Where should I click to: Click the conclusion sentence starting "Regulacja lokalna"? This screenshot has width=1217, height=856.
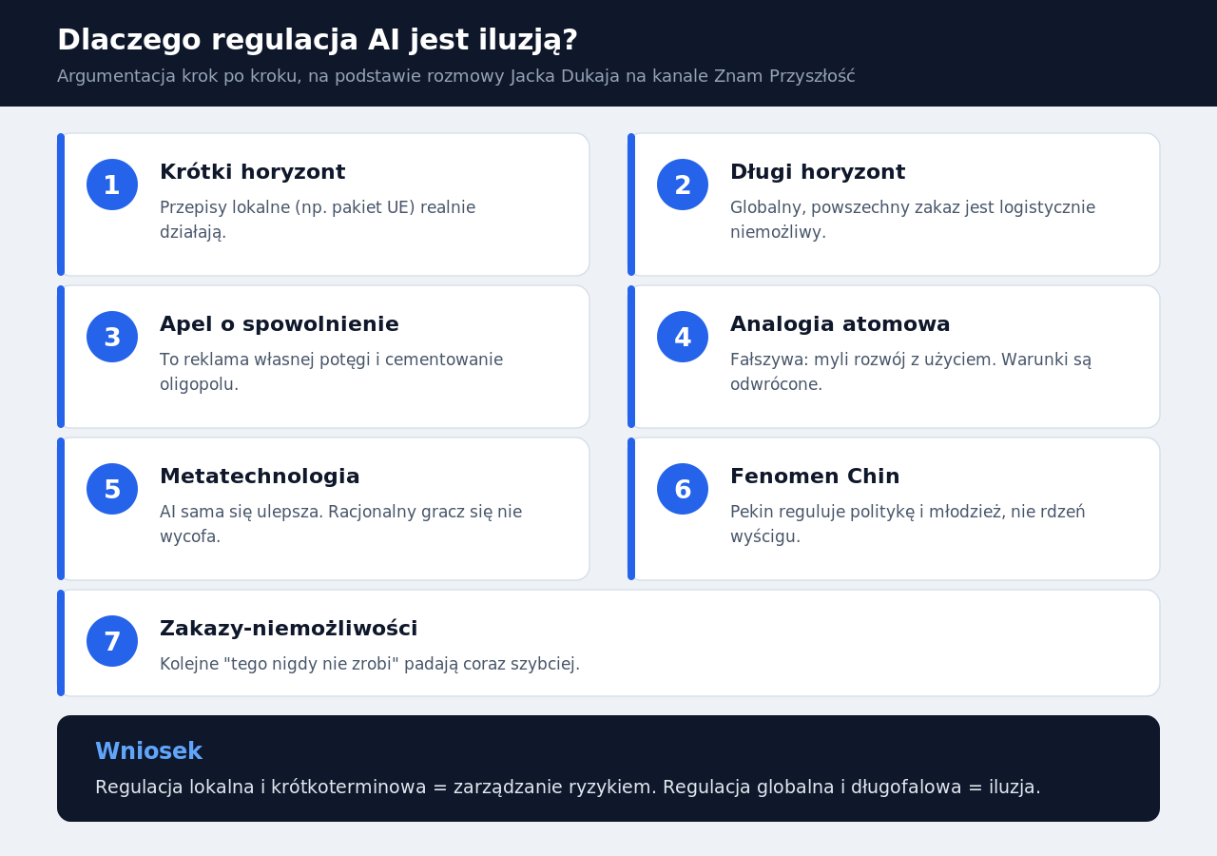568,788
